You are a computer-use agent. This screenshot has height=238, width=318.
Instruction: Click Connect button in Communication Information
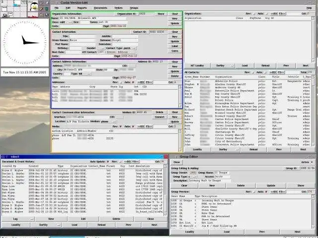(x=159, y=117)
